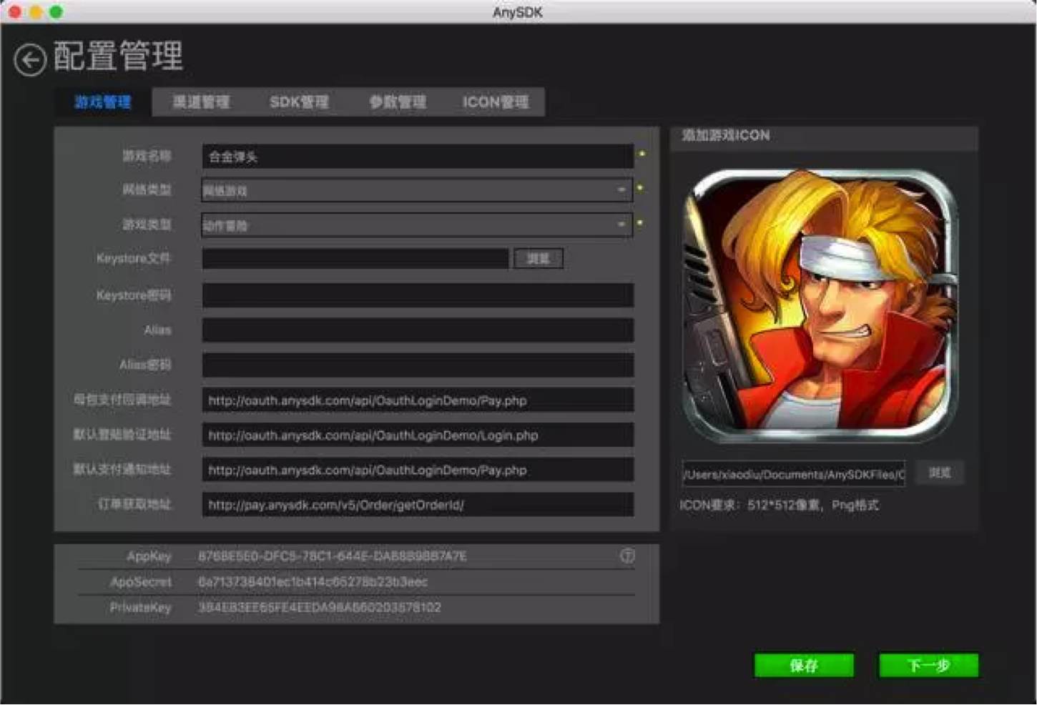Click the Alias input field
The height and width of the screenshot is (705, 1037).
[418, 330]
